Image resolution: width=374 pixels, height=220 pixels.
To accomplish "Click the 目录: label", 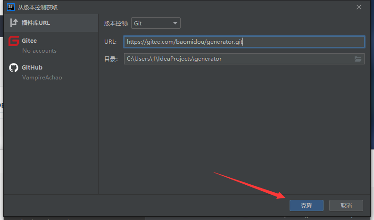I will pos(111,59).
